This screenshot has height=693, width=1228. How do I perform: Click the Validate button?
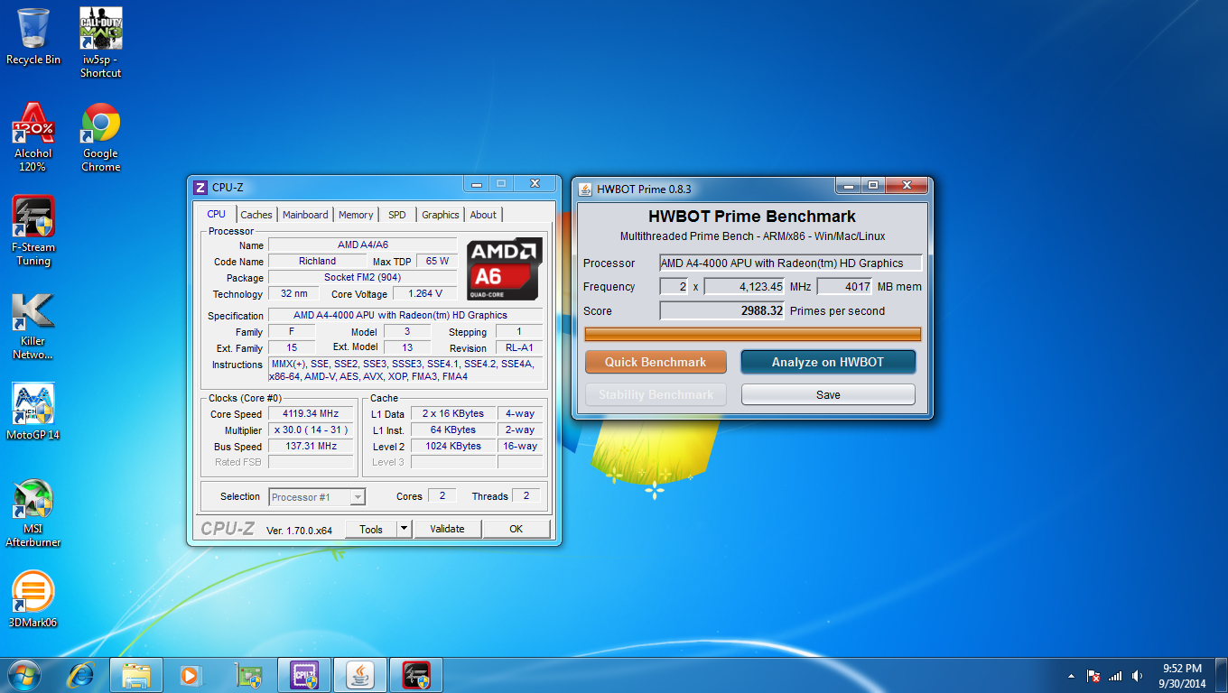coord(447,529)
